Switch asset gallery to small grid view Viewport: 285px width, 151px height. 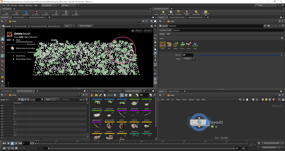coord(122,95)
